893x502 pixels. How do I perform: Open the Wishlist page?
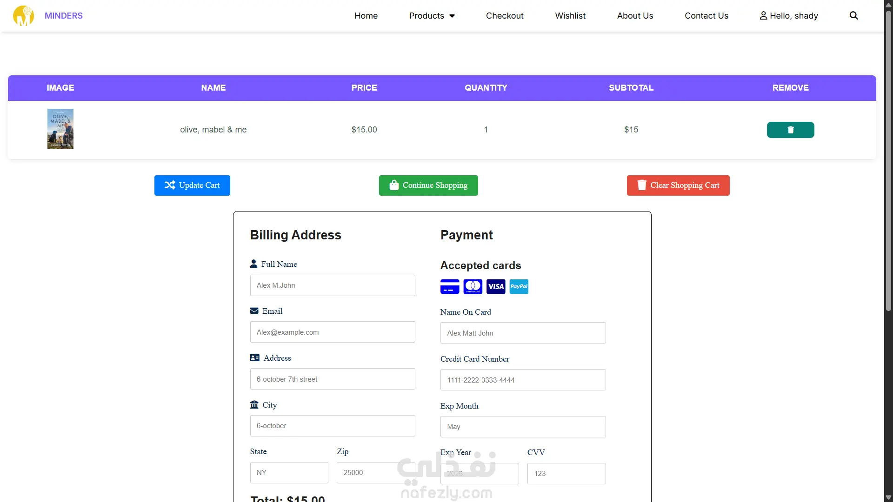[570, 16]
